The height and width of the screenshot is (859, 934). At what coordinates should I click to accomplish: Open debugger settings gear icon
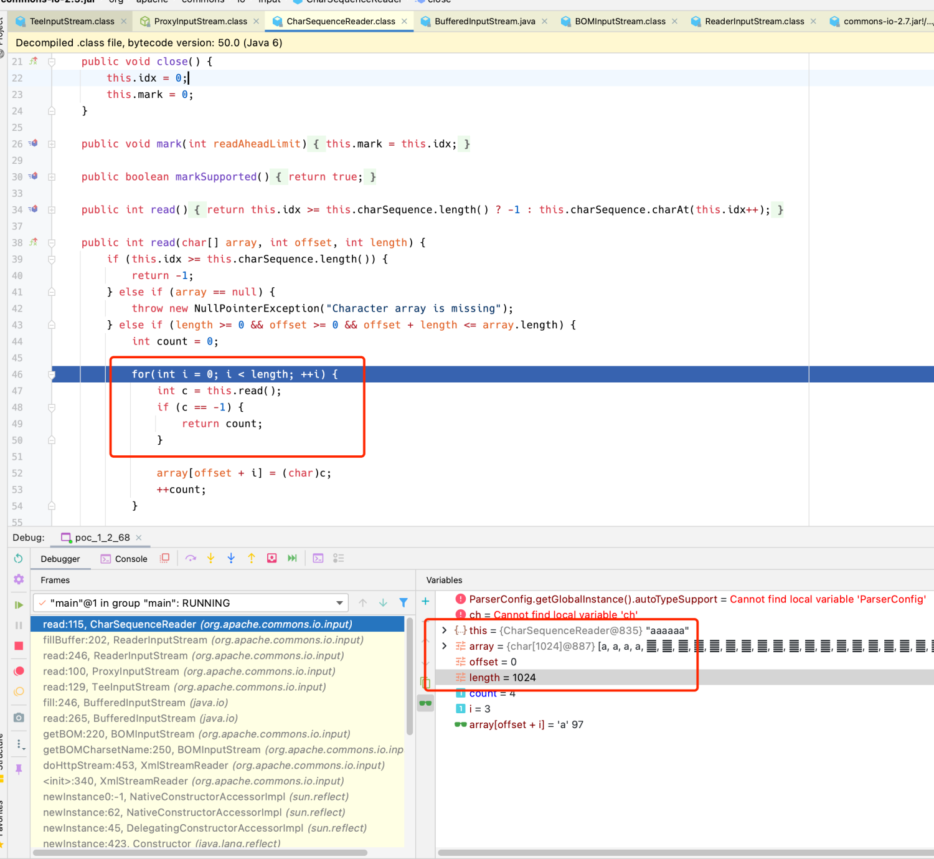[x=19, y=579]
